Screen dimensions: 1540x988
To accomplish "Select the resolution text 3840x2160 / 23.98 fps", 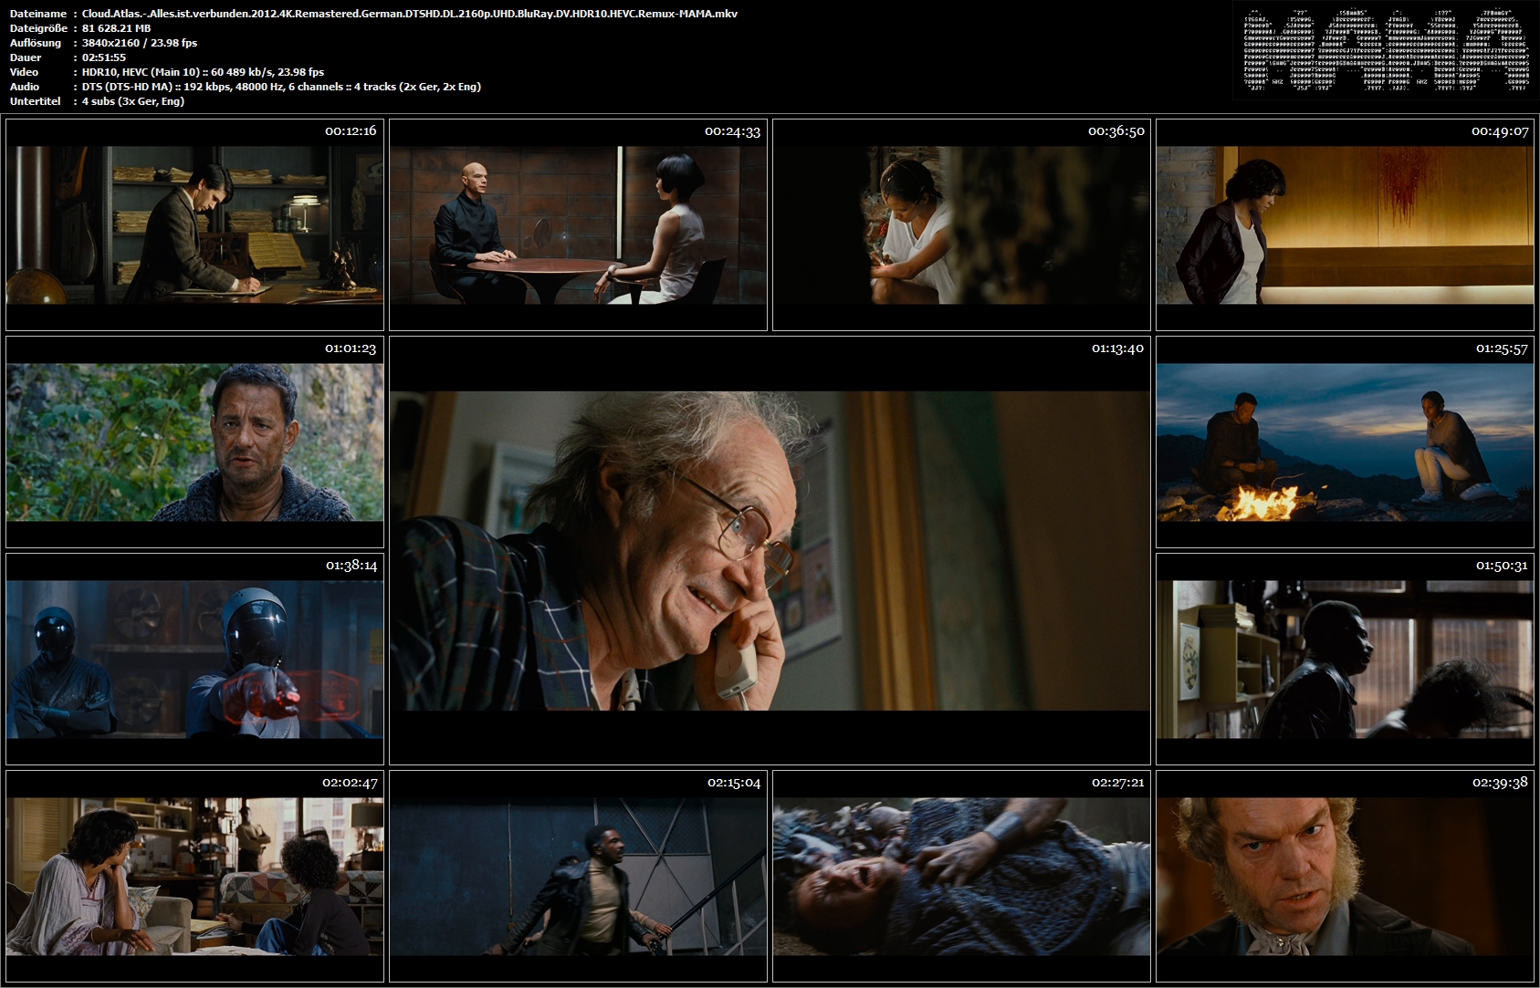I will 140,43.
